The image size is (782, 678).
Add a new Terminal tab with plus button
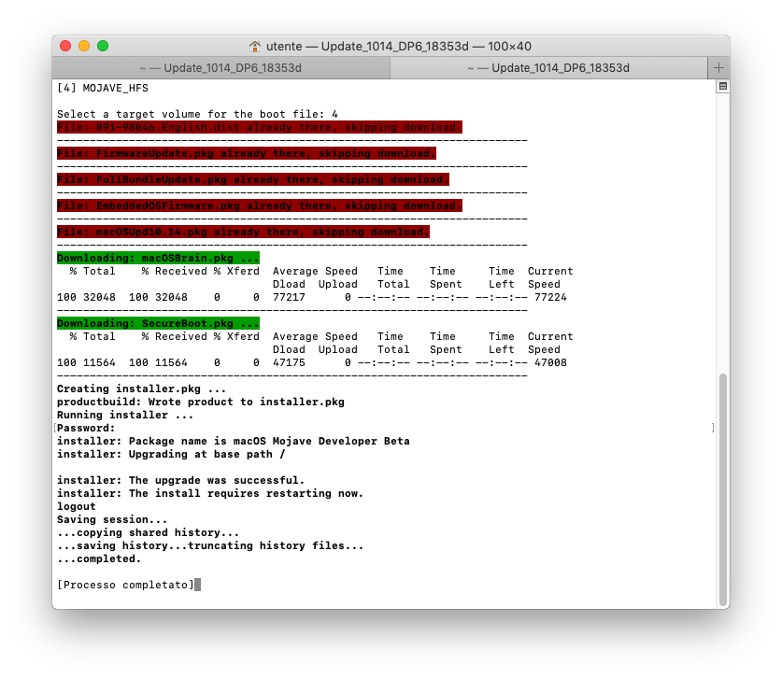pyautogui.click(x=718, y=68)
